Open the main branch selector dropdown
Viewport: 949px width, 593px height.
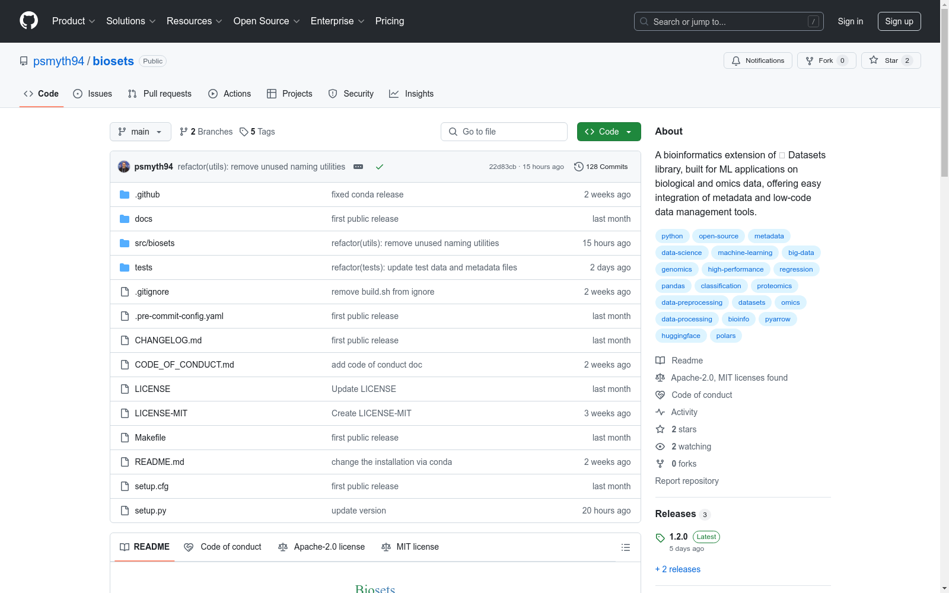click(x=141, y=132)
